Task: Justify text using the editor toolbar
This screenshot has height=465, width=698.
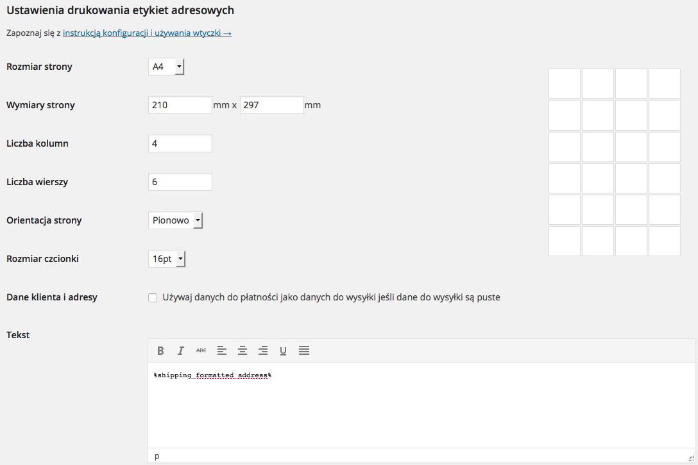Action: click(304, 350)
